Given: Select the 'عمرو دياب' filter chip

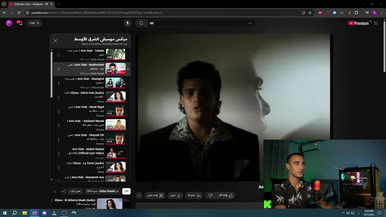Looking at the screenshot, I should pyautogui.click(x=75, y=191).
